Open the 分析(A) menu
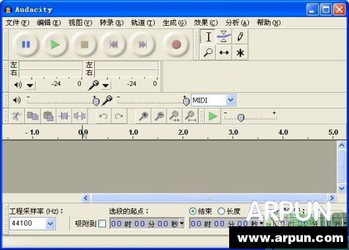 237,22
